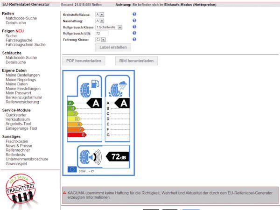Image resolution: width=280 pixels, height=210 pixels.
Task: Click the Eigene Daten heading
Action: pyautogui.click(x=14, y=70)
